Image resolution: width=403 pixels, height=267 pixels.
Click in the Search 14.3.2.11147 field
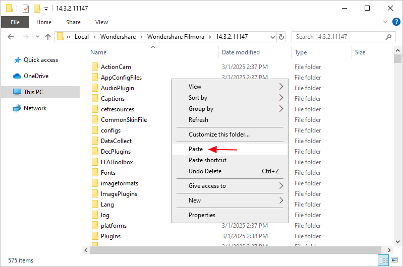(338, 37)
